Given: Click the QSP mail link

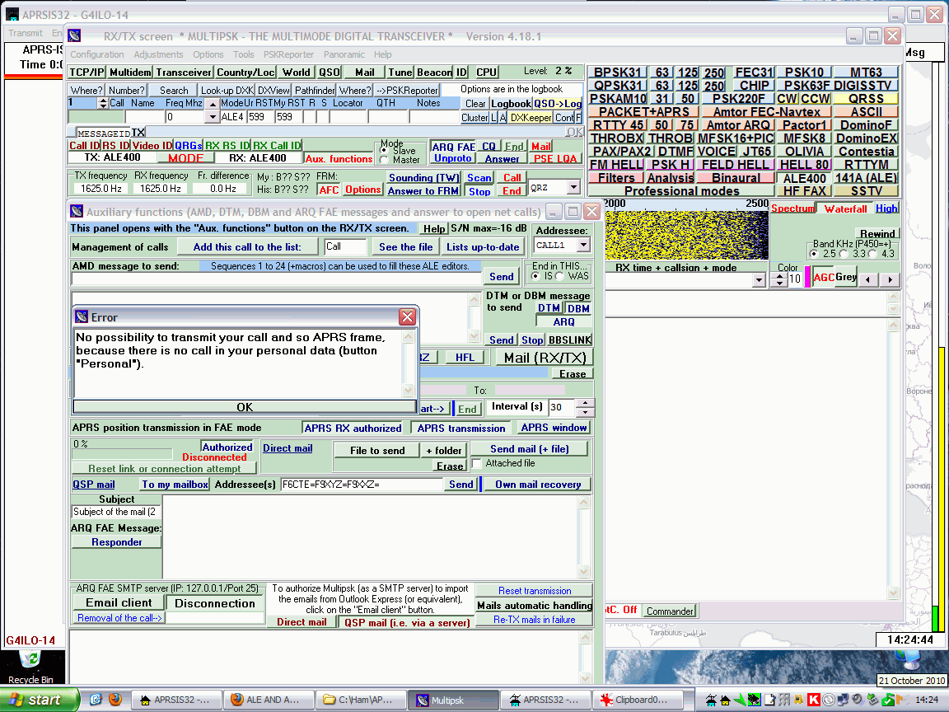Looking at the screenshot, I should pos(94,485).
